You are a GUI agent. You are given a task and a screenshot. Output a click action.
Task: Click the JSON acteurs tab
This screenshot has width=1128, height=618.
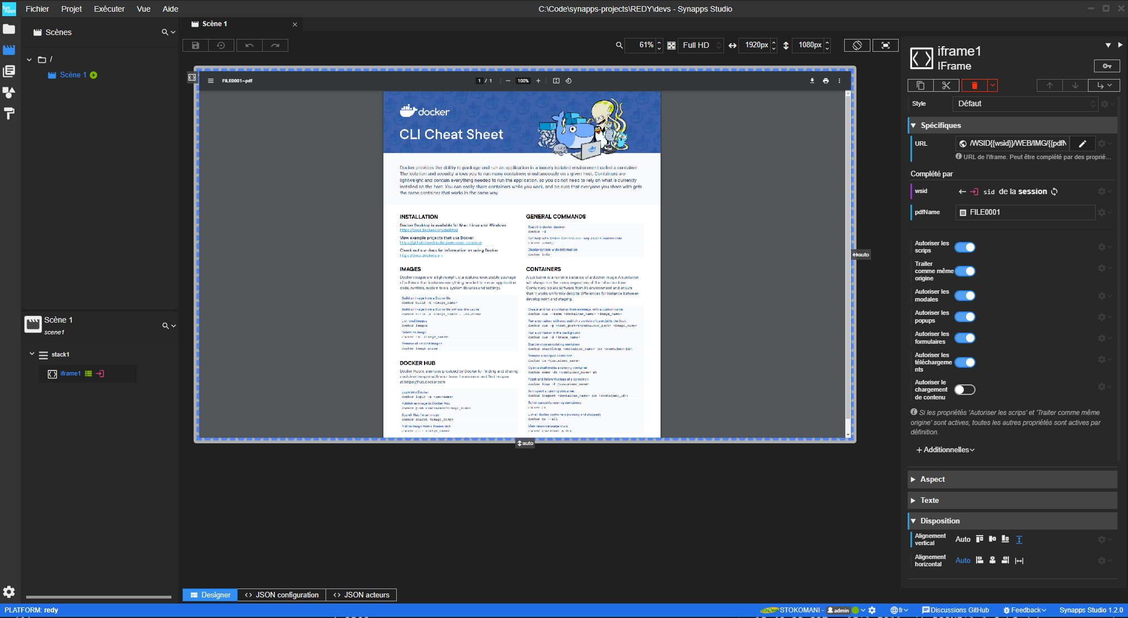tap(366, 595)
